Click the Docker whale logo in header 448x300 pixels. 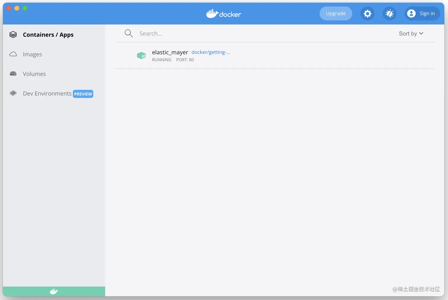click(224, 13)
